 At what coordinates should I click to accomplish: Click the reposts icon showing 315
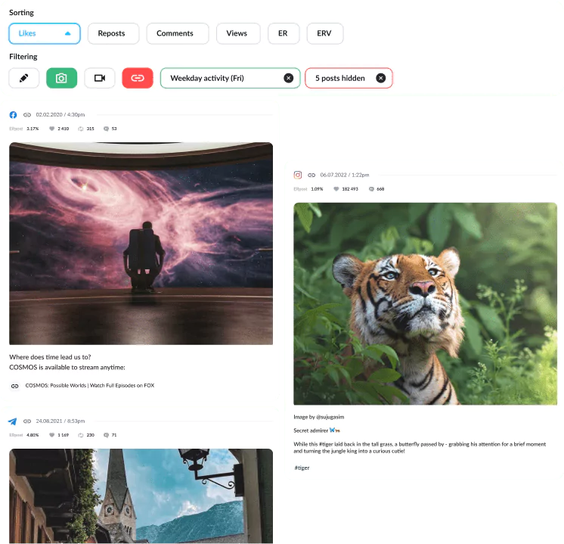pyautogui.click(x=81, y=129)
